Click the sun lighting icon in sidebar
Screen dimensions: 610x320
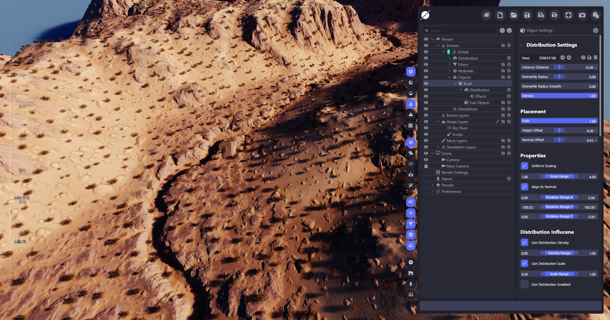click(x=411, y=142)
